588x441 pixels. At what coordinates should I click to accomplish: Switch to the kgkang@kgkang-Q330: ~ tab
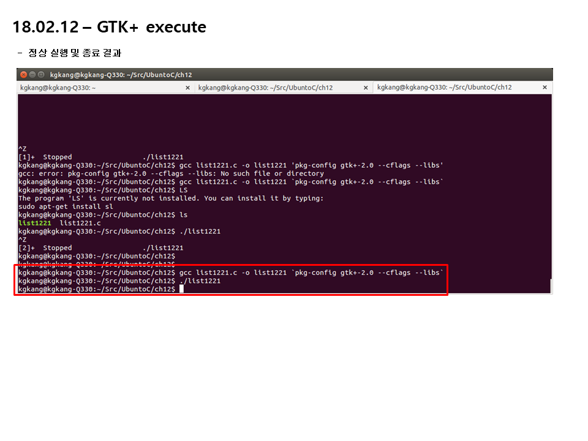pyautogui.click(x=58, y=88)
